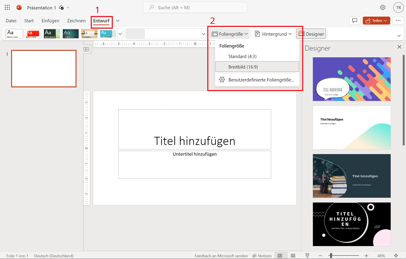The width and height of the screenshot is (406, 259).
Task: Click Feedback an Microsoft senden
Action: click(x=221, y=256)
